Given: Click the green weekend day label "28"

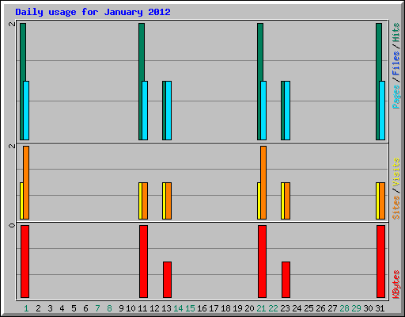Looking at the screenshot, I should pyautogui.click(x=344, y=308).
